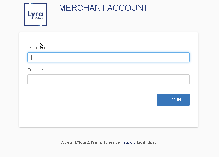Click the copyright LYRA 2019 footer text
Image resolution: width=219 pixels, height=157 pixels.
pos(91,142)
